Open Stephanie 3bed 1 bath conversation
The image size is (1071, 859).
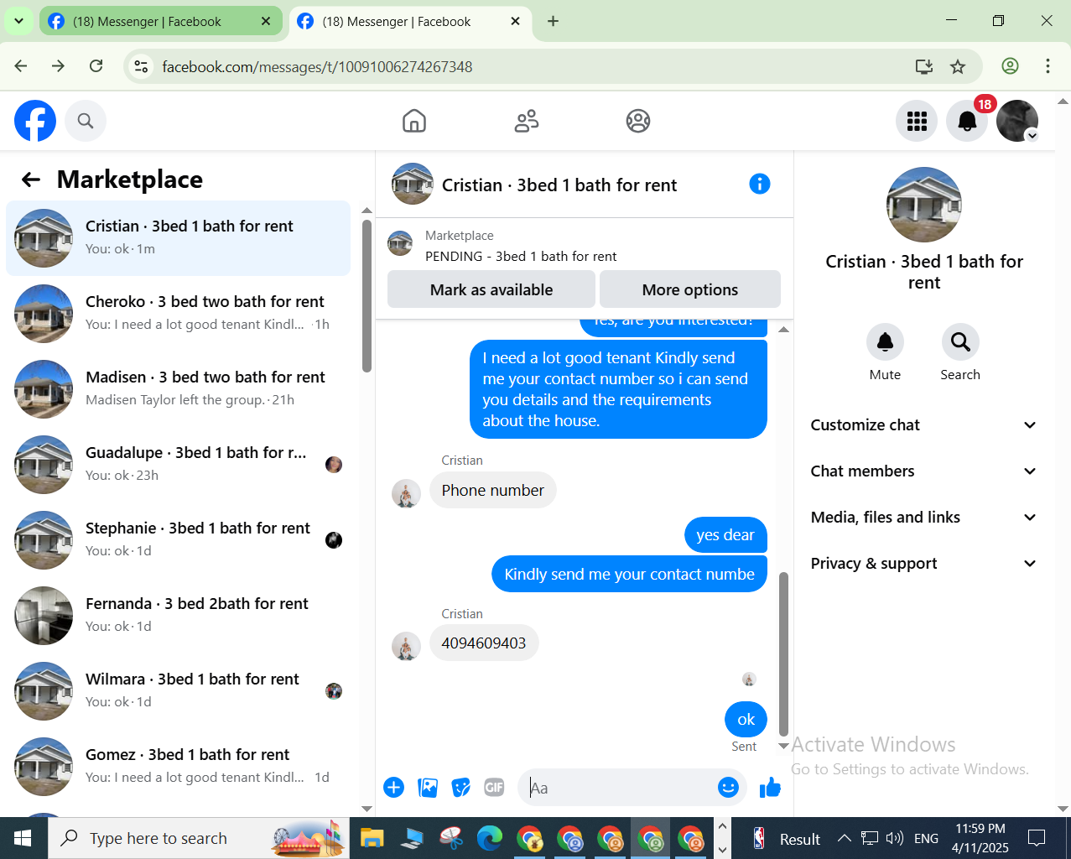178,540
